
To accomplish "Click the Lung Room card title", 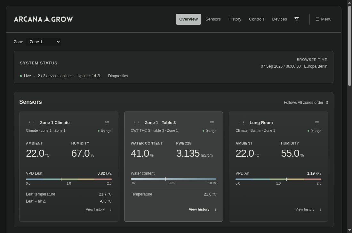I will pyautogui.click(x=261, y=122).
